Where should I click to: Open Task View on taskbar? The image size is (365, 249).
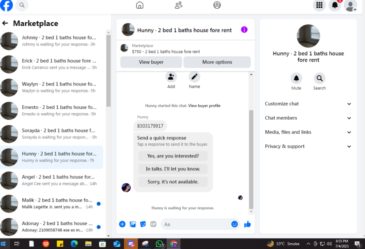[17, 244]
